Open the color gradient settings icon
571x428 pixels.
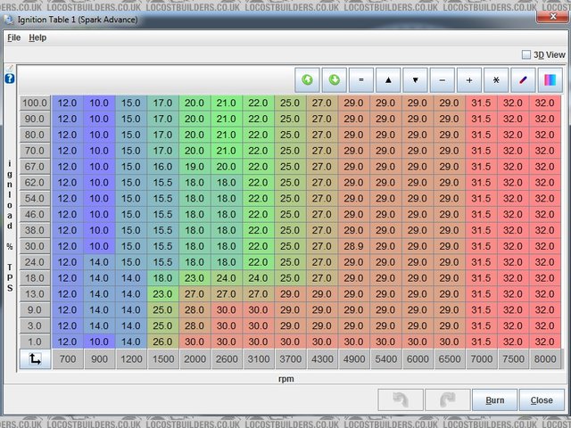coord(550,80)
